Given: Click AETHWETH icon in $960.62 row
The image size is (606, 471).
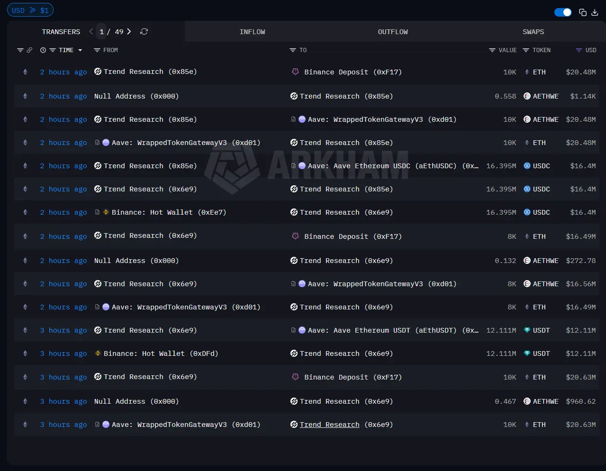Looking at the screenshot, I should coord(527,401).
